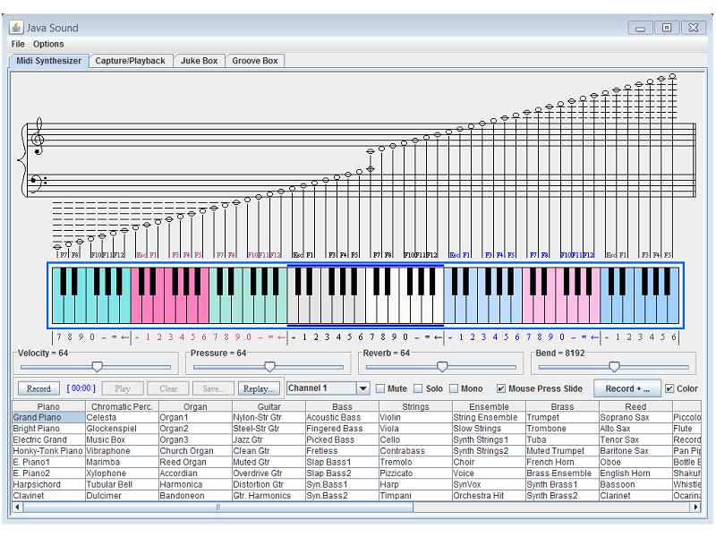The width and height of the screenshot is (716, 537).
Task: Select Church Organ in instrument table
Action: pyautogui.click(x=186, y=451)
